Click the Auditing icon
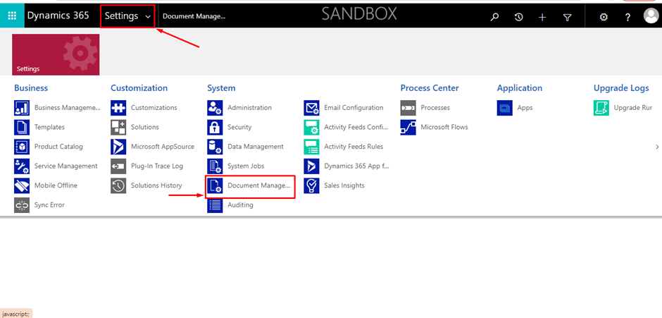 click(215, 205)
